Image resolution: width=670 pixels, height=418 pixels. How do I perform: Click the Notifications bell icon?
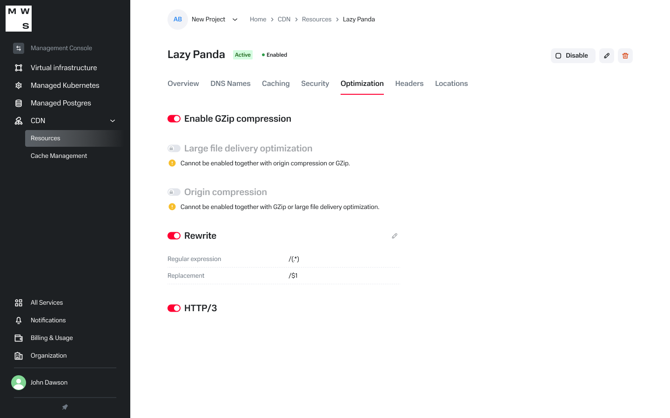(19, 320)
